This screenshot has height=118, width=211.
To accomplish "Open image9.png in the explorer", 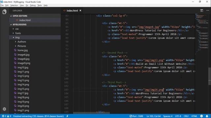I will 35,63.
